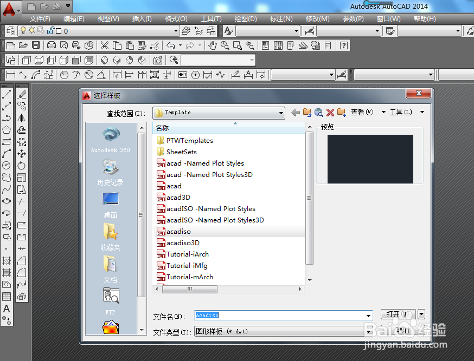Select the Multiline Text A tool
Image resolution: width=474 pixels, height=361 pixels.
pos(7,309)
